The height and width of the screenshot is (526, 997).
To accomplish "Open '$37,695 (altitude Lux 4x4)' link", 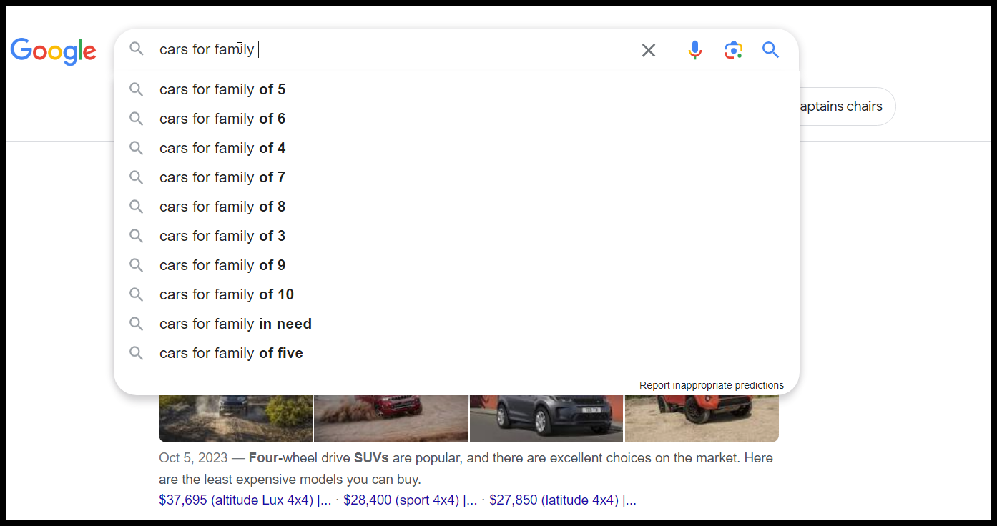I will [236, 500].
